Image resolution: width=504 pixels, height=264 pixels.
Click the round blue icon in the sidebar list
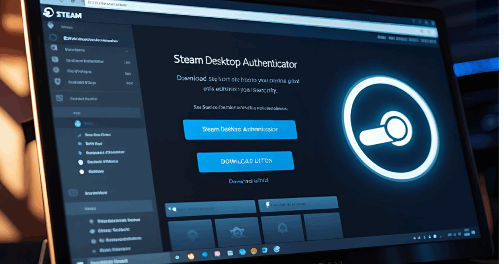tap(78, 124)
